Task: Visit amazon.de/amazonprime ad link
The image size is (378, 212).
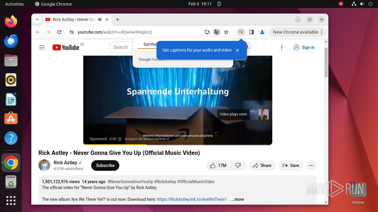Action: [x=147, y=139]
